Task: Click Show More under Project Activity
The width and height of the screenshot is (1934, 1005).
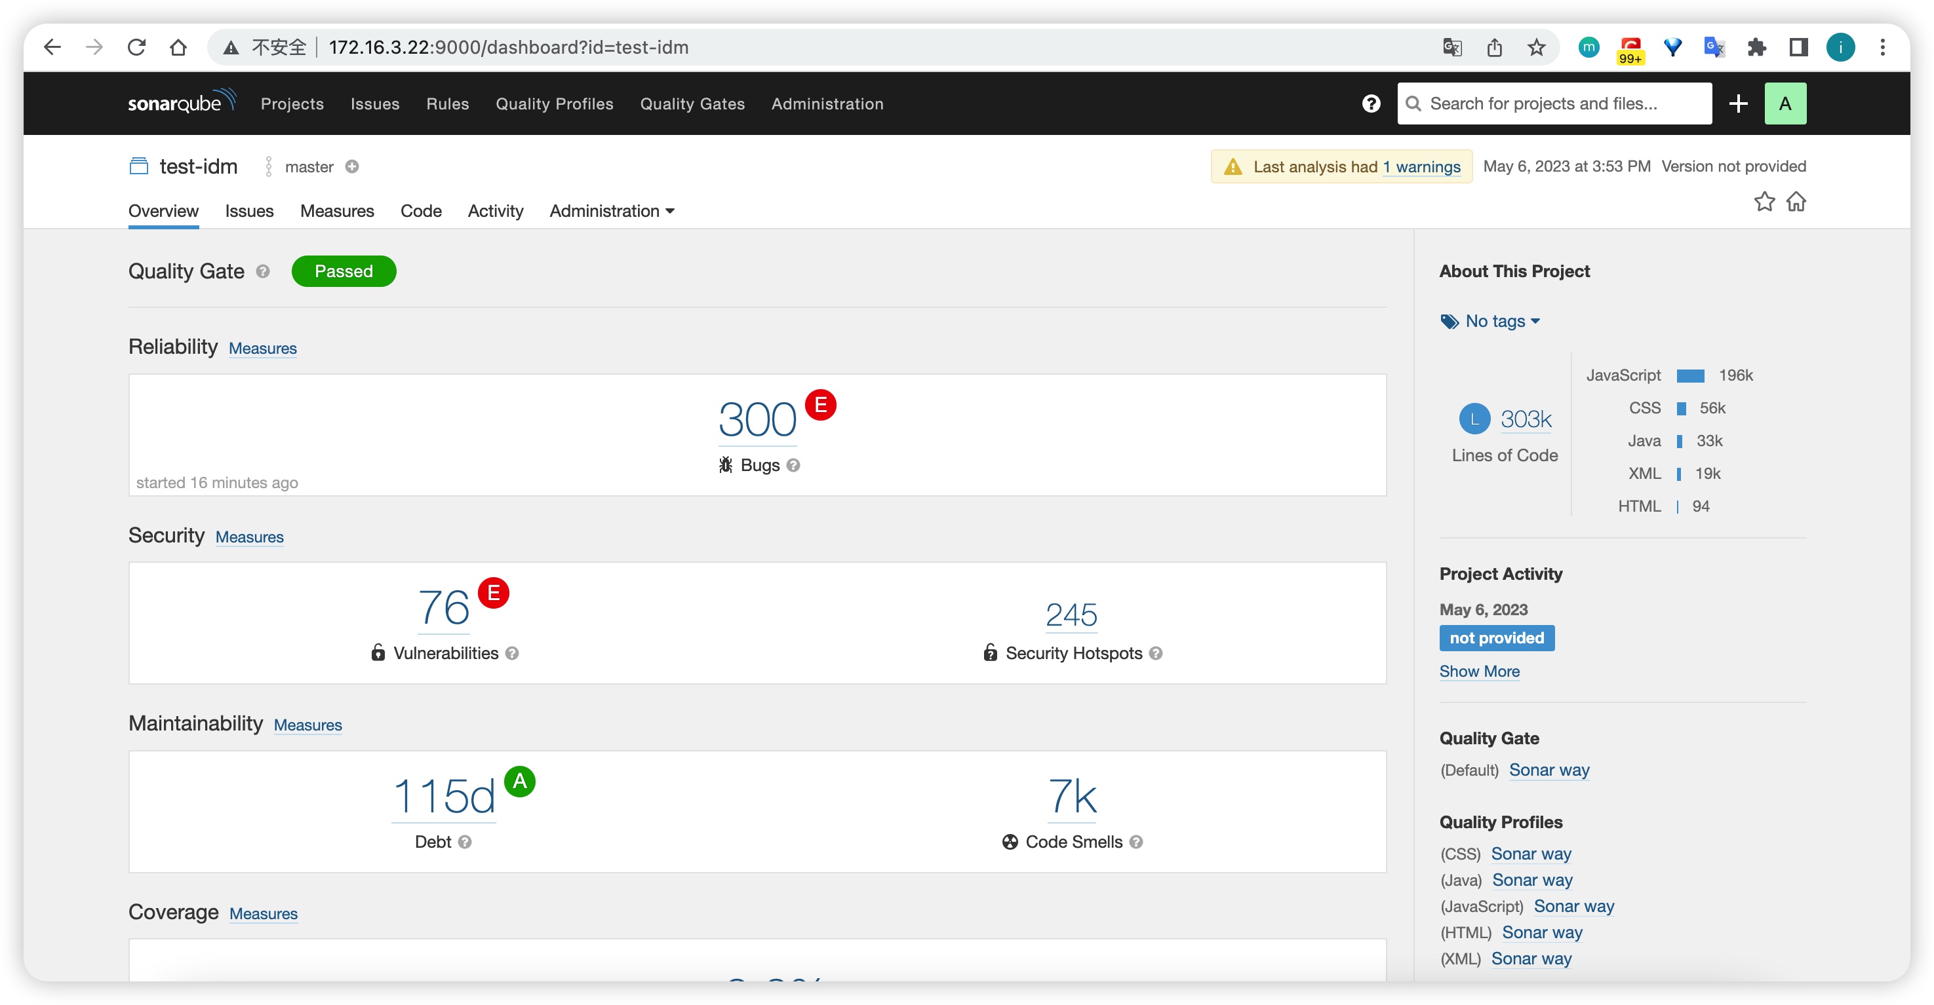Action: tap(1479, 672)
